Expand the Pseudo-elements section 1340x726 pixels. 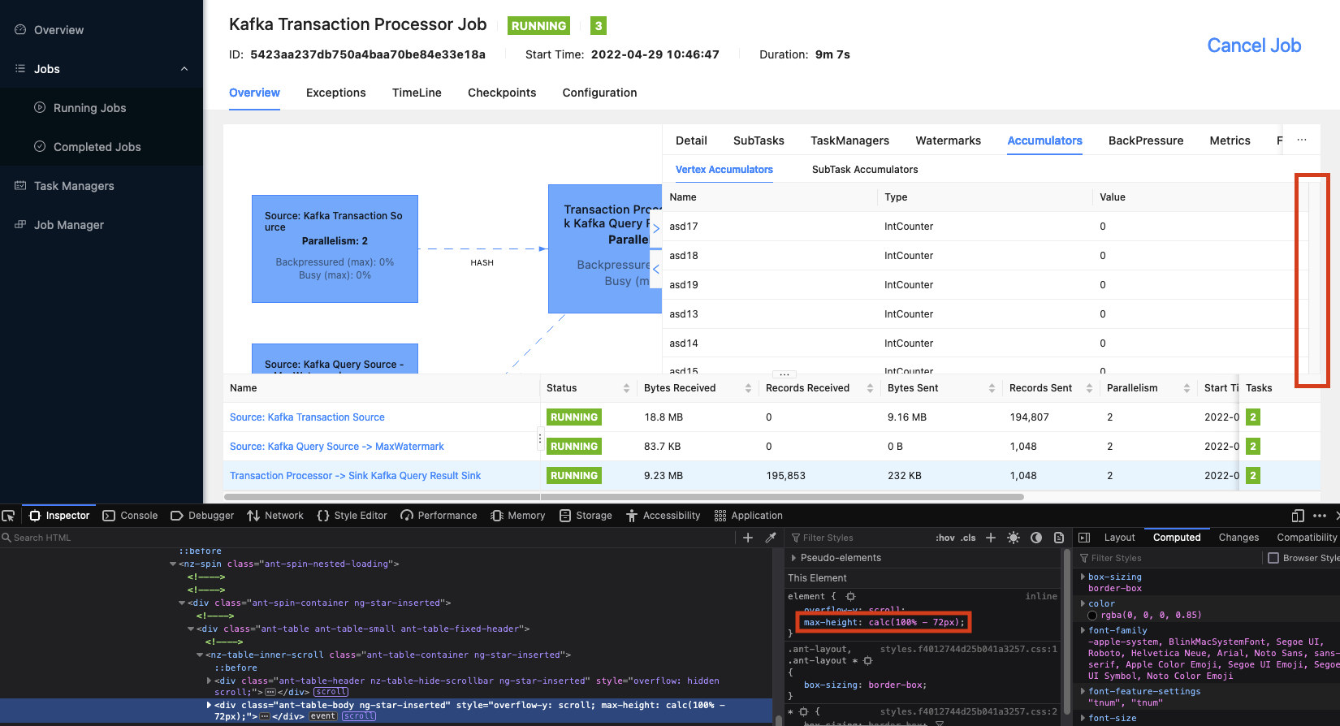coord(793,558)
